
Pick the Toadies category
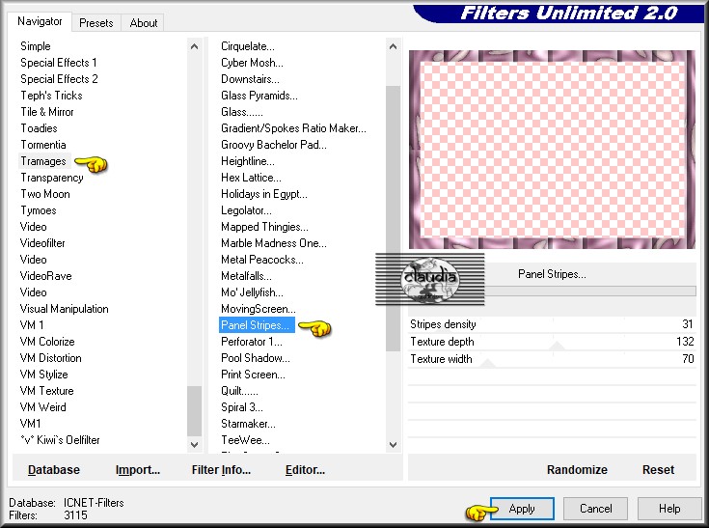[x=39, y=128]
